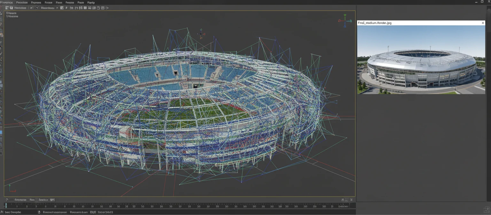
Task: Click the layer manager icon in the toolbar
Action: [85, 8]
